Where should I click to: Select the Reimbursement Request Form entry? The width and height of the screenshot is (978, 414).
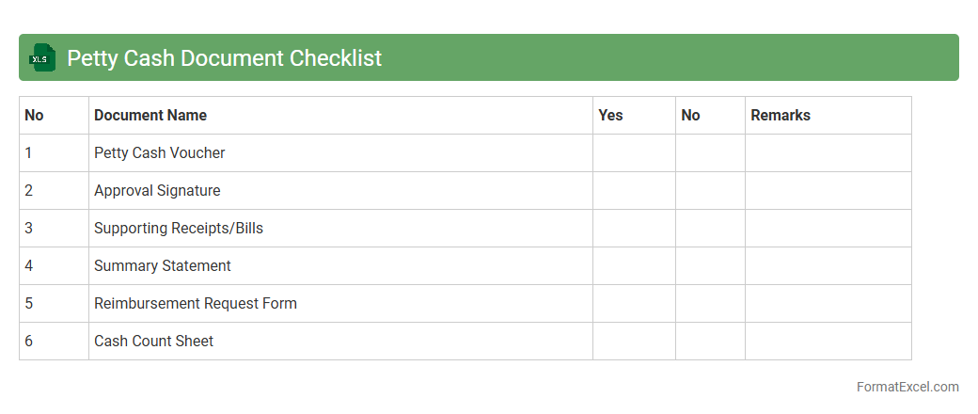point(195,303)
